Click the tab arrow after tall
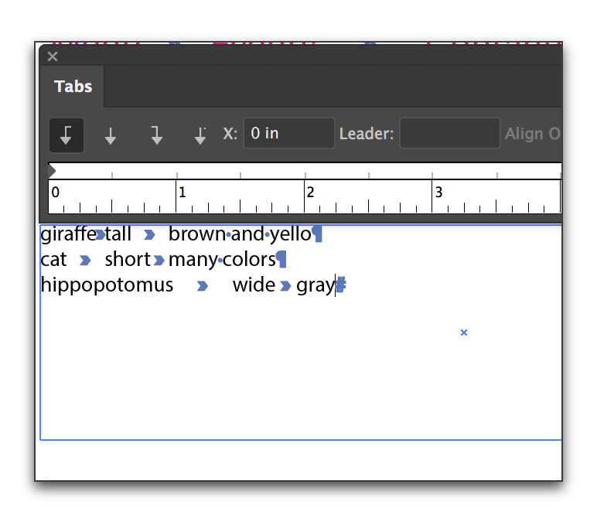The image size is (597, 522). (x=149, y=234)
